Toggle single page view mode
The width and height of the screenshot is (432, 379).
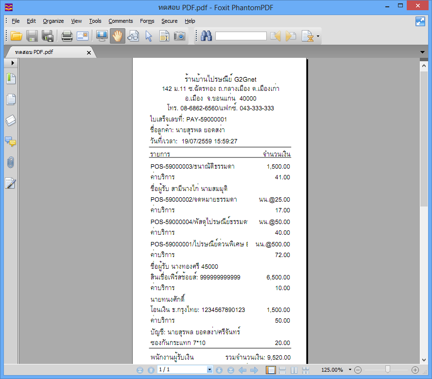271,370
